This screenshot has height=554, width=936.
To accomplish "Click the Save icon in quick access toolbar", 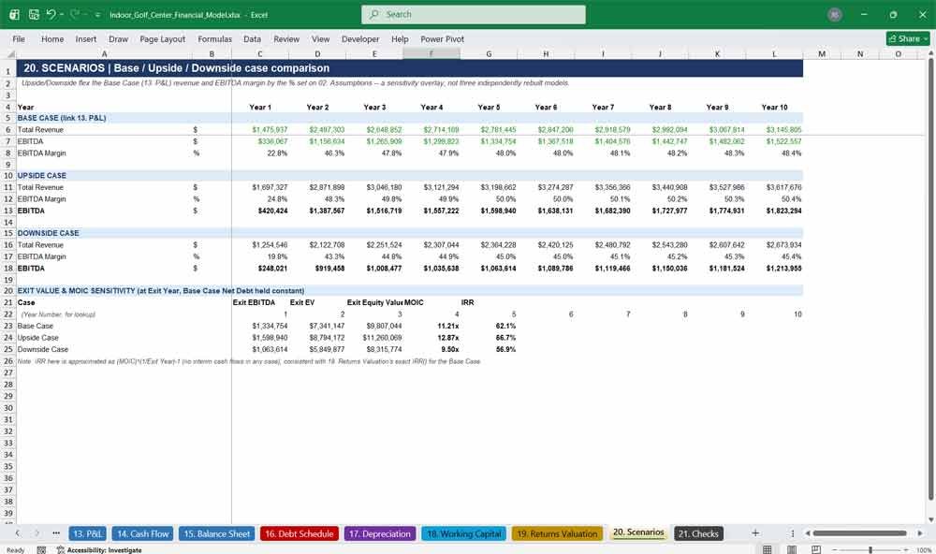I will pyautogui.click(x=34, y=14).
